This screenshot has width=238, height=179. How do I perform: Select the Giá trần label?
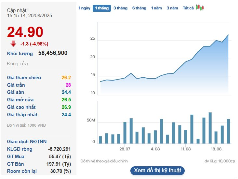16,85
